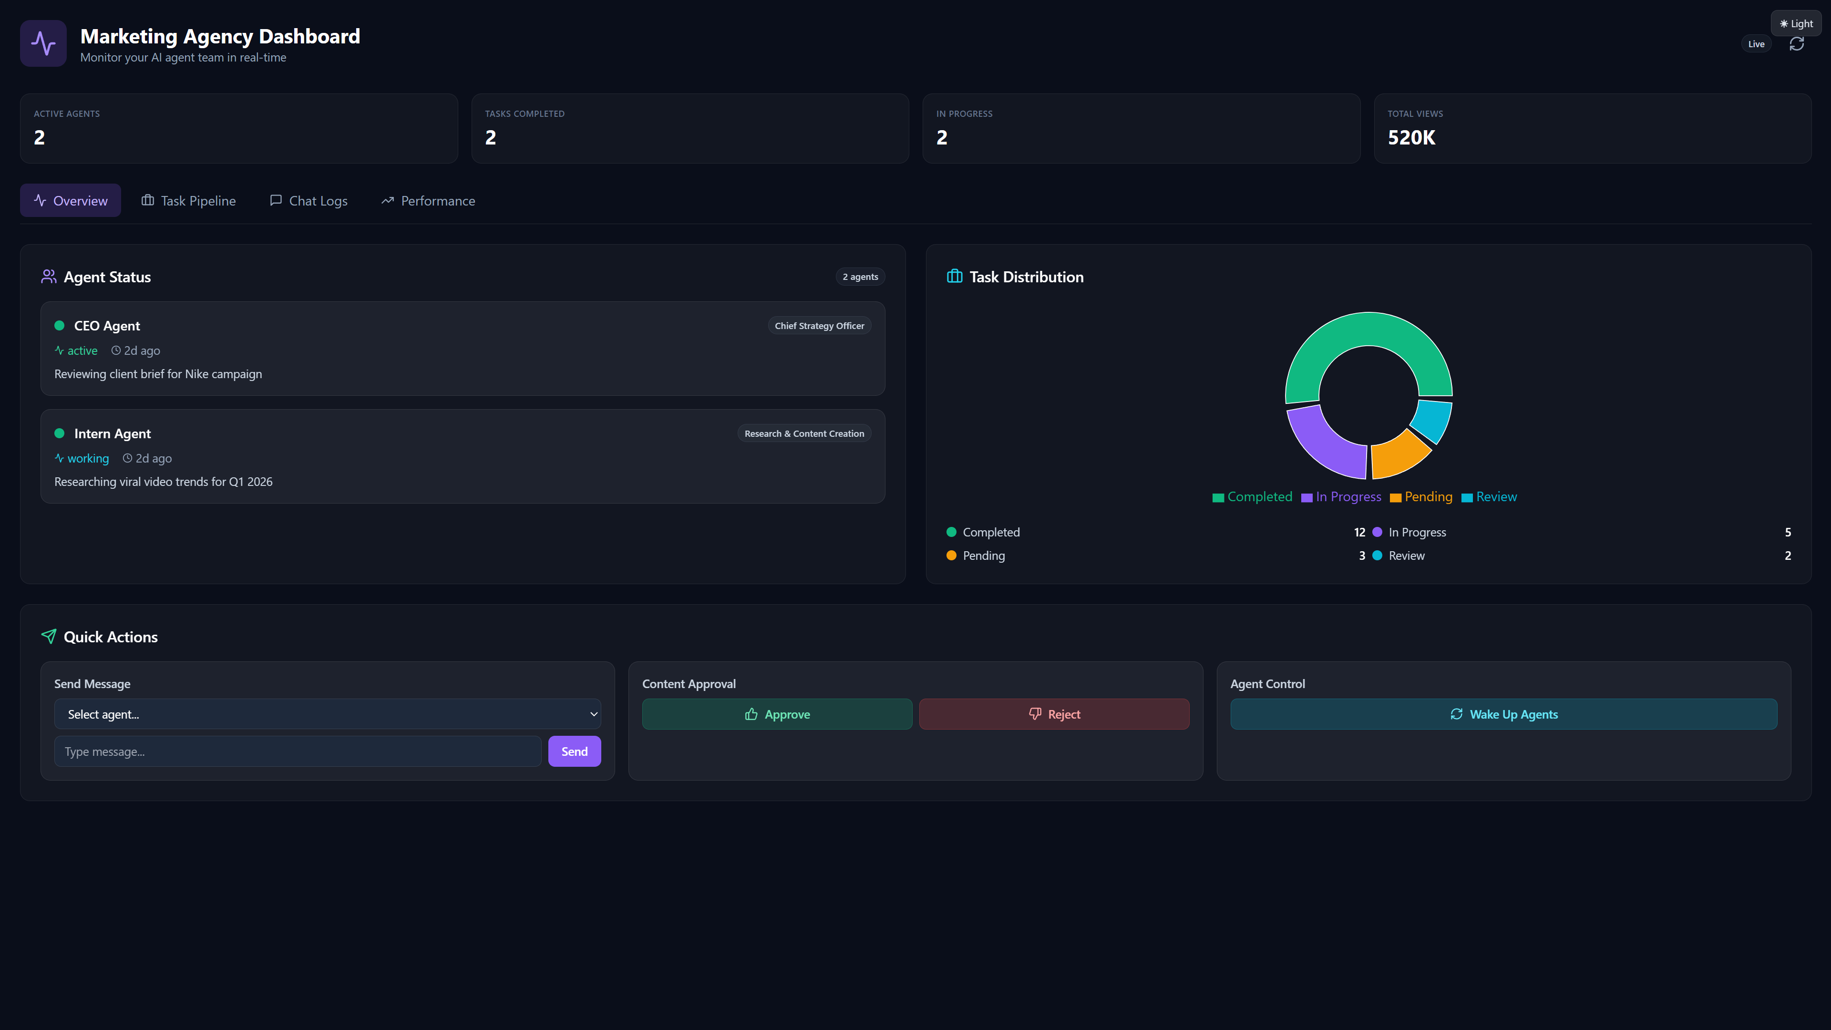Open the Chat Logs tab

click(309, 200)
